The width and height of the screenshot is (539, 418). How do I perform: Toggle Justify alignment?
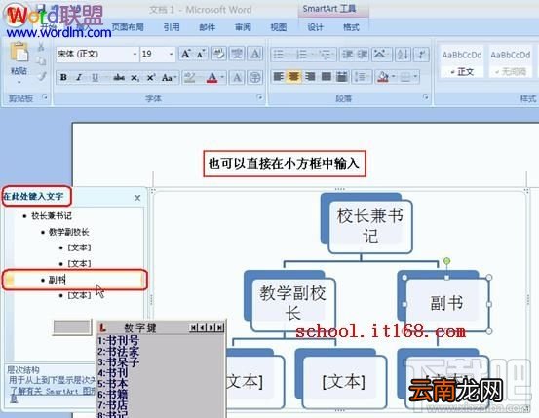click(326, 77)
